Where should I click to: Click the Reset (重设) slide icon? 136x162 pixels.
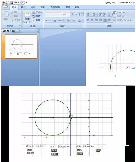click(x=34, y=16)
